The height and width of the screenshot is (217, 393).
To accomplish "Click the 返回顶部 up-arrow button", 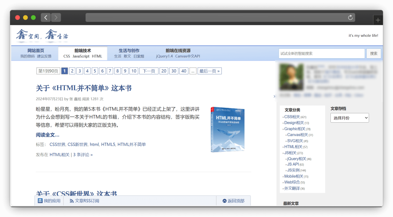I will pos(233,201).
